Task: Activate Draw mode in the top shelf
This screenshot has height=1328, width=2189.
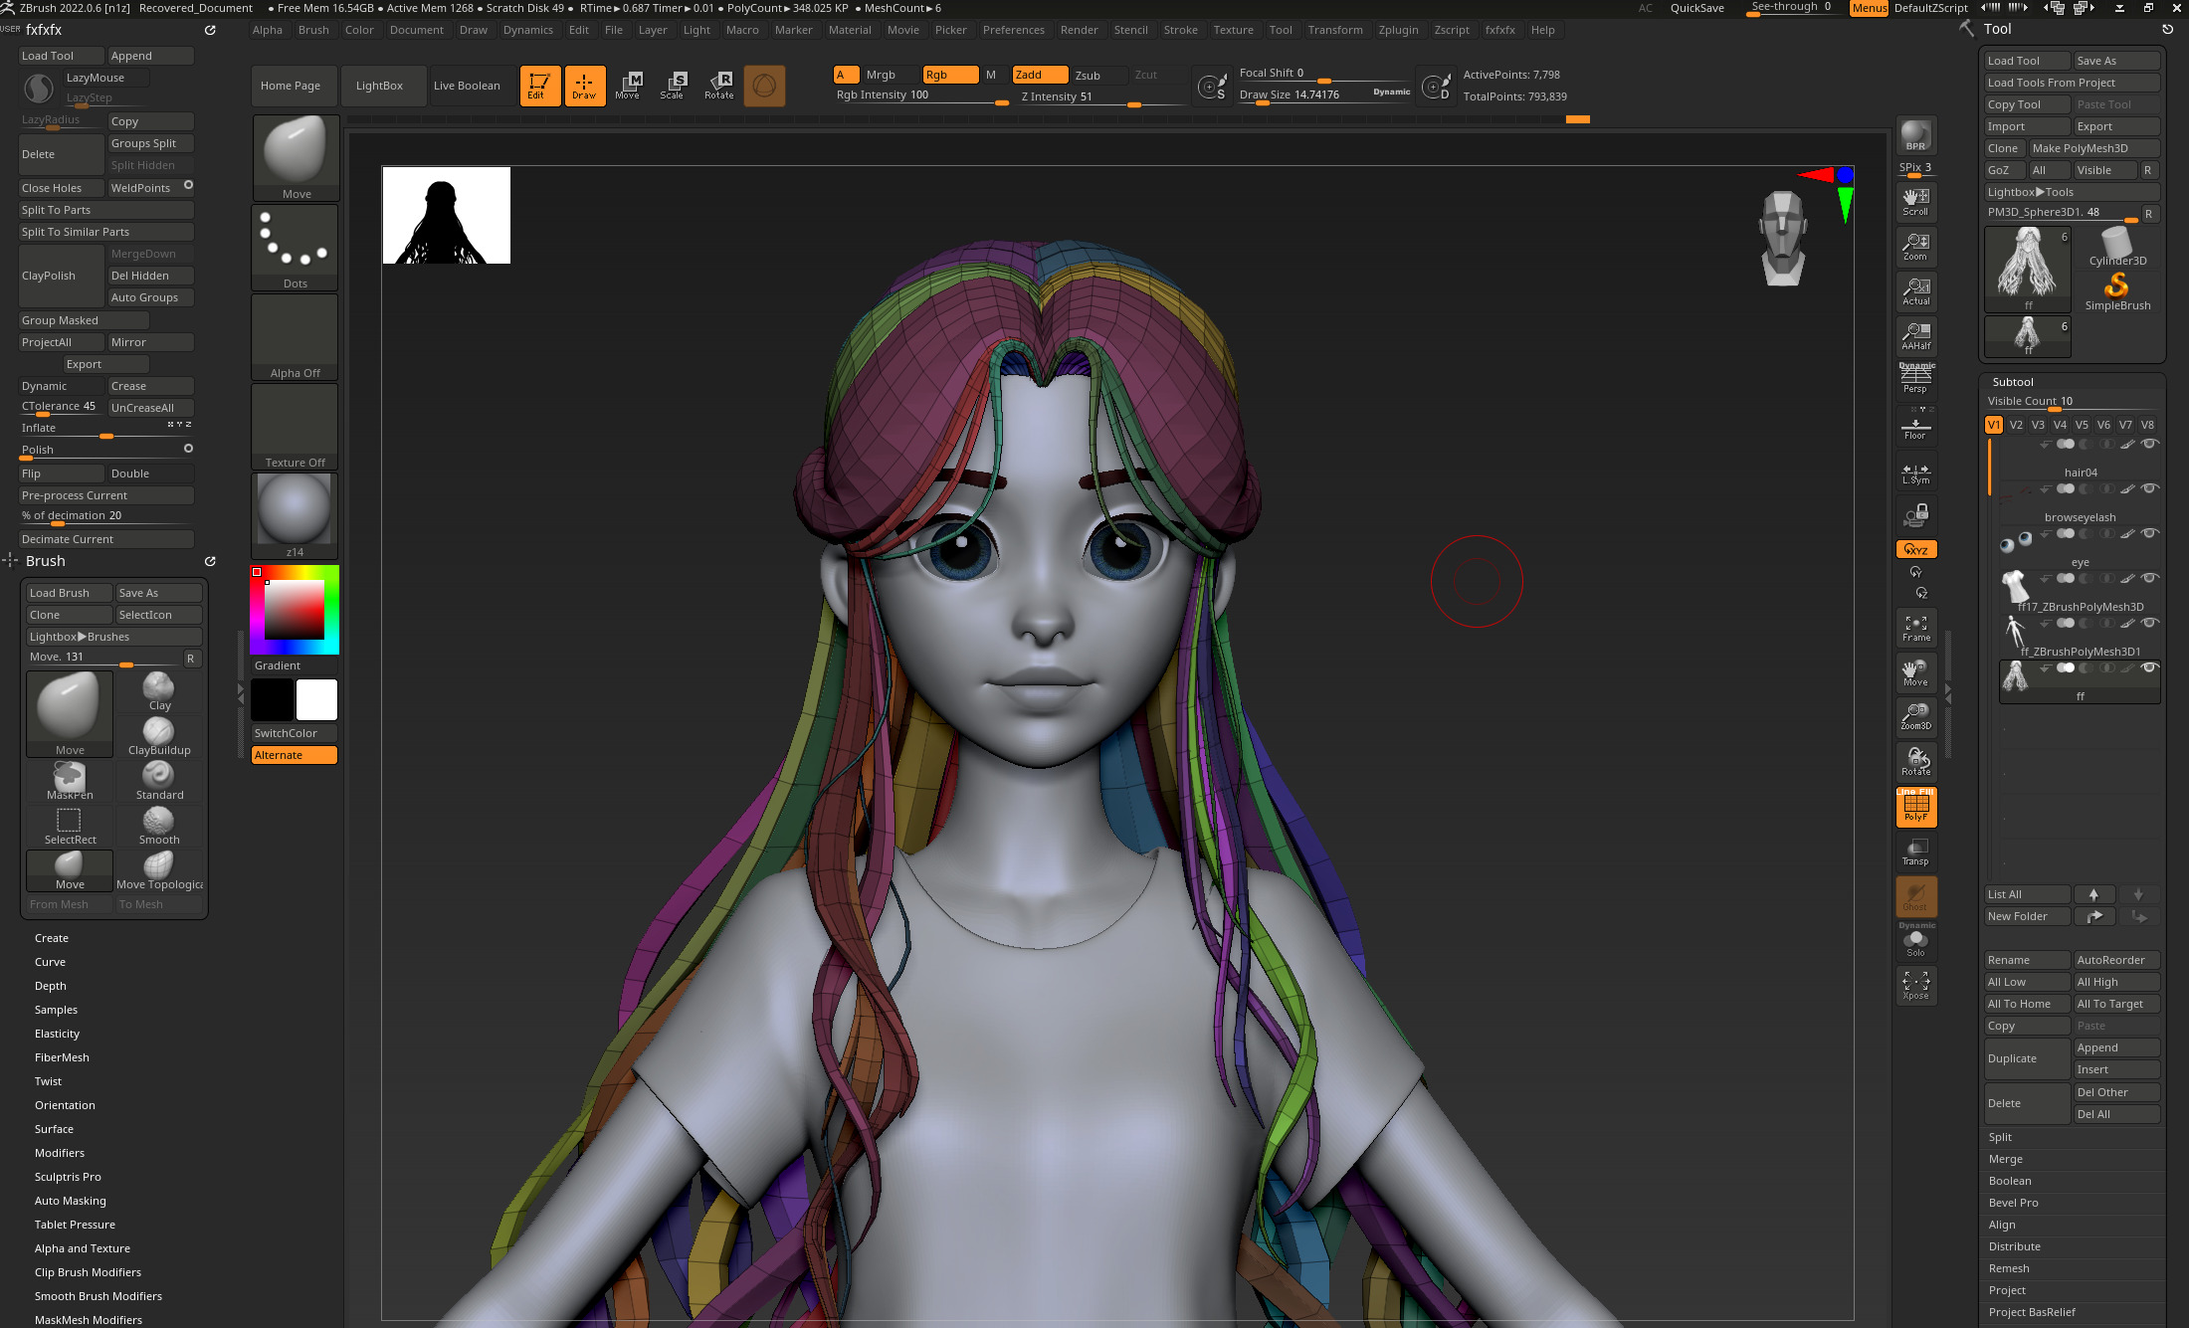Action: (x=584, y=86)
